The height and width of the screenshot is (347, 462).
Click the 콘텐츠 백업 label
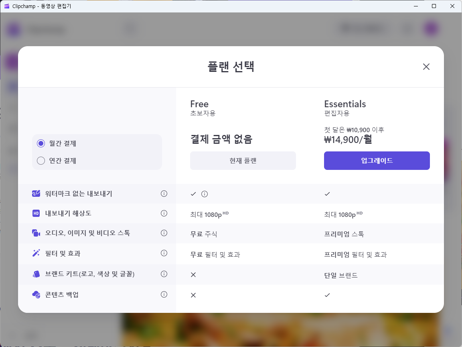click(x=62, y=295)
